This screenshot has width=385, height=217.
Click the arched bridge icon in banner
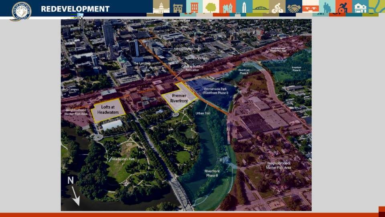click(261, 7)
